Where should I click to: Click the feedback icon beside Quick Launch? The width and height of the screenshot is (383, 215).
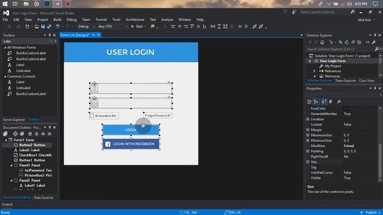294,12
